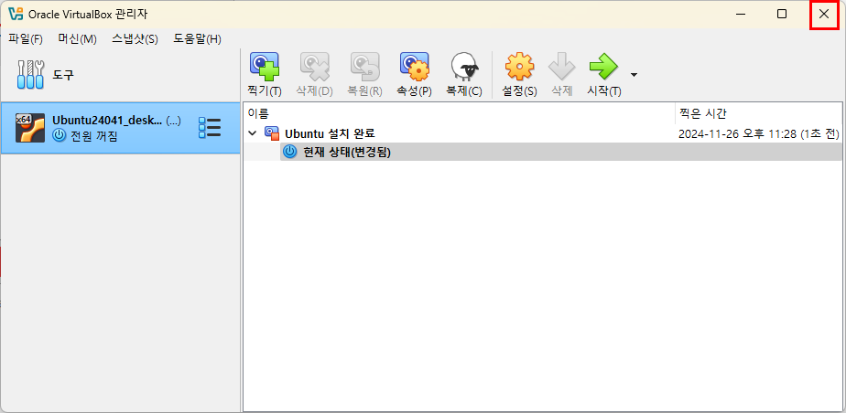
Task: Clone the VM with 복제(C) sheep icon
Action: point(464,67)
